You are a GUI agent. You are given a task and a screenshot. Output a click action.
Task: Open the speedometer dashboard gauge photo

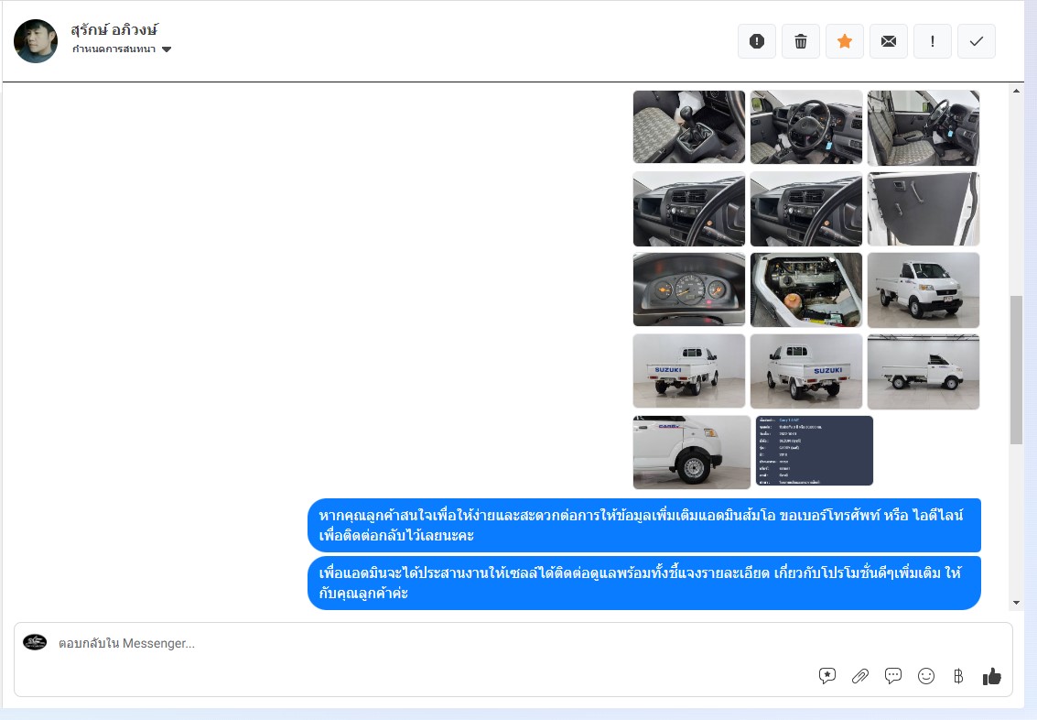tap(688, 289)
